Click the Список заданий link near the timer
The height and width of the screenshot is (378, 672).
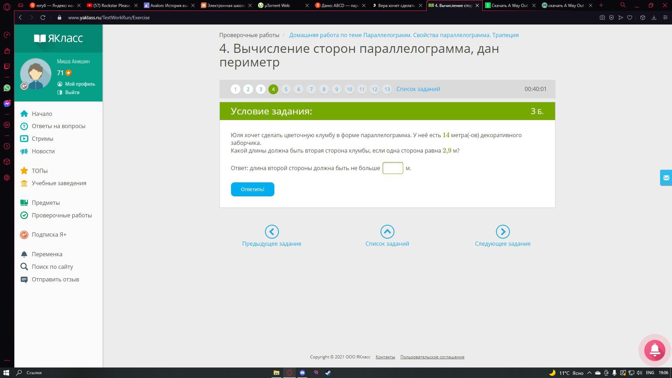(418, 89)
